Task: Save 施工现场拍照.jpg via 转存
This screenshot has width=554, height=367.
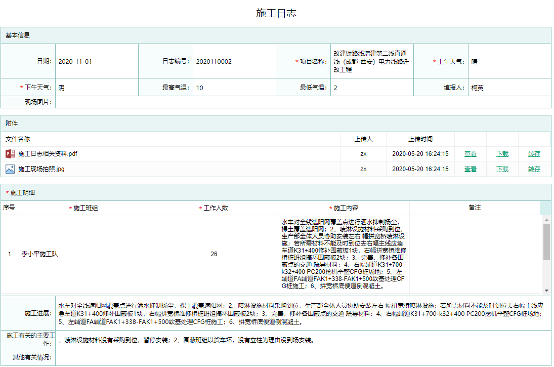Action: (x=534, y=169)
